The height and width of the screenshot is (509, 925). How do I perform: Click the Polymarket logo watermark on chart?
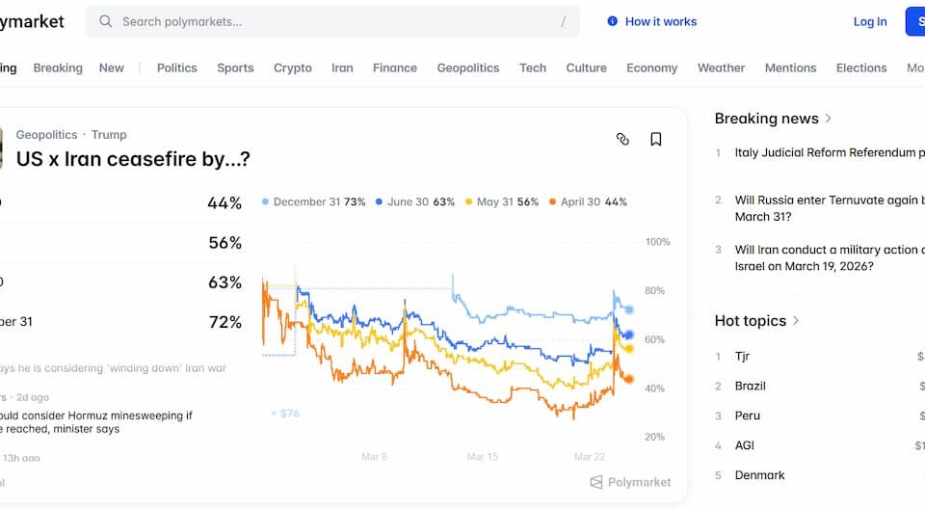pyautogui.click(x=630, y=482)
